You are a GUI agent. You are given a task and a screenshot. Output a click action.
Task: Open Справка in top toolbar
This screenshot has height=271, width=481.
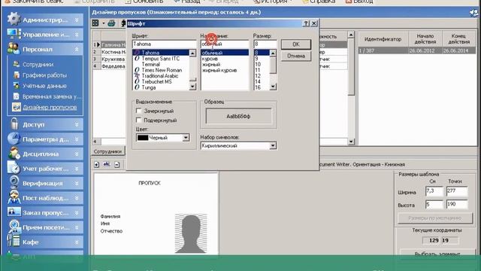(319, 2)
